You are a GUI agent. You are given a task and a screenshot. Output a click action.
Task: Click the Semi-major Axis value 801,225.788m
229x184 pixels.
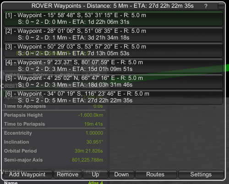coord(87,160)
